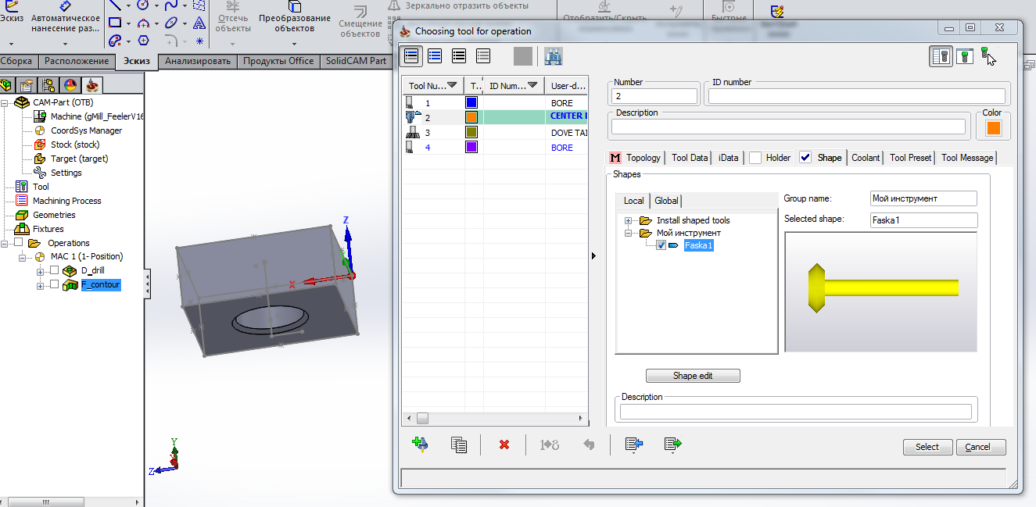Select the blue list view icon
1036x507 pixels.
click(x=435, y=55)
